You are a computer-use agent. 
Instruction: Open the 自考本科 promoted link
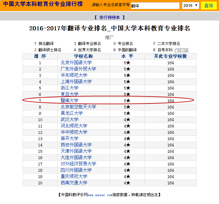165,50
